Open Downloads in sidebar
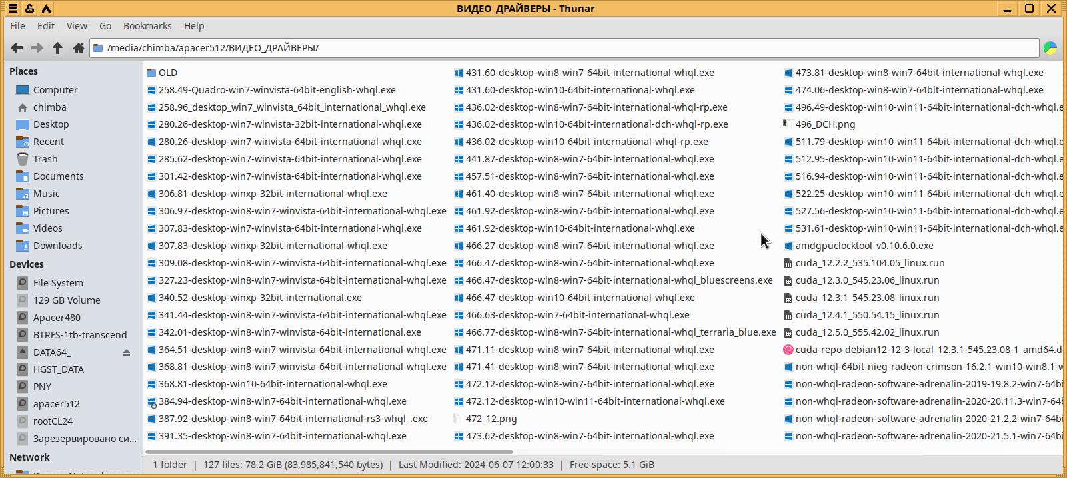 coord(57,246)
